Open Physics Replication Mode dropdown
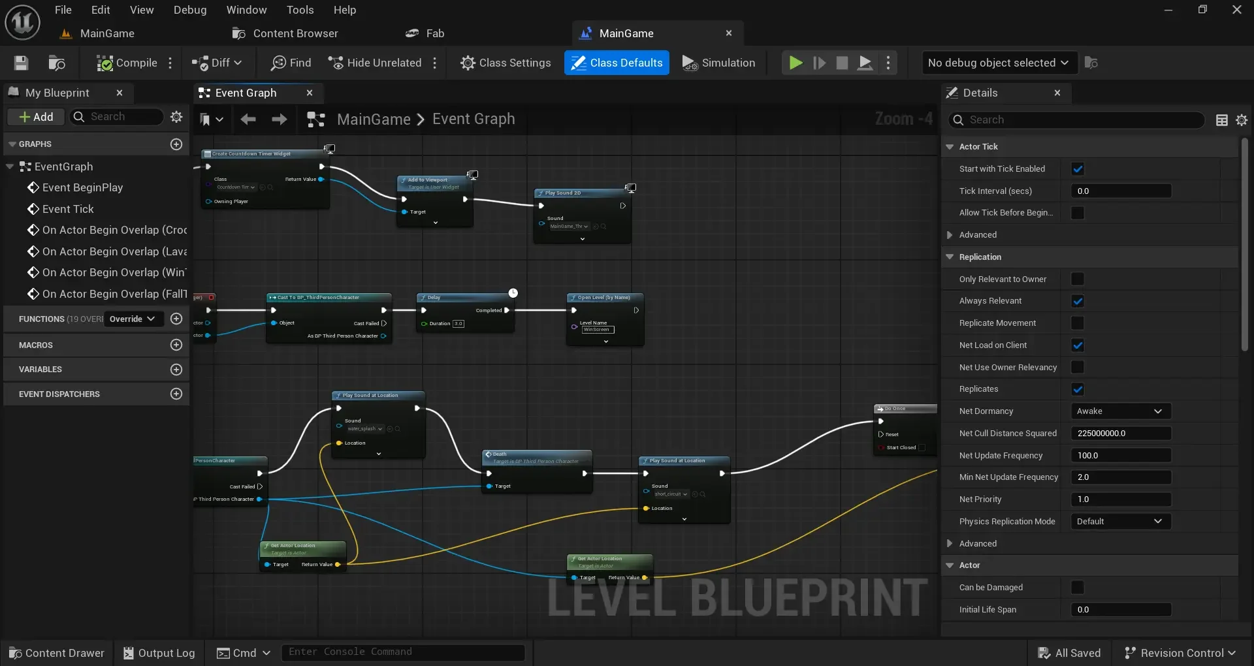 point(1121,522)
